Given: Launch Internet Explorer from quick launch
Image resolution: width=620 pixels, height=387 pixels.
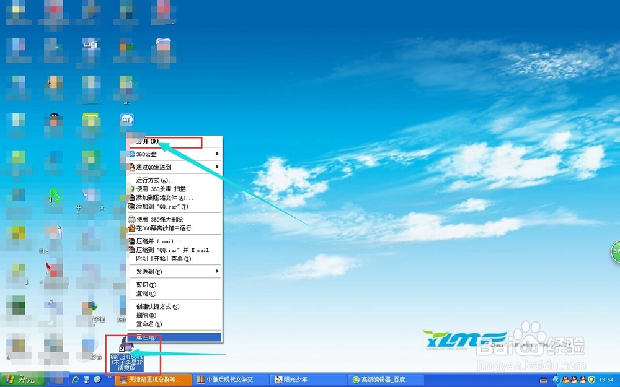Looking at the screenshot, I should pyautogui.click(x=76, y=380).
